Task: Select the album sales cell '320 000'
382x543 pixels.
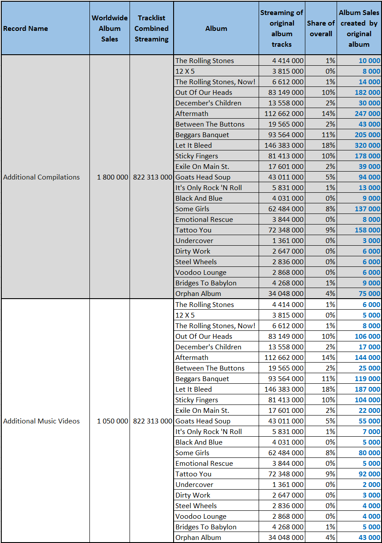Action: point(359,145)
